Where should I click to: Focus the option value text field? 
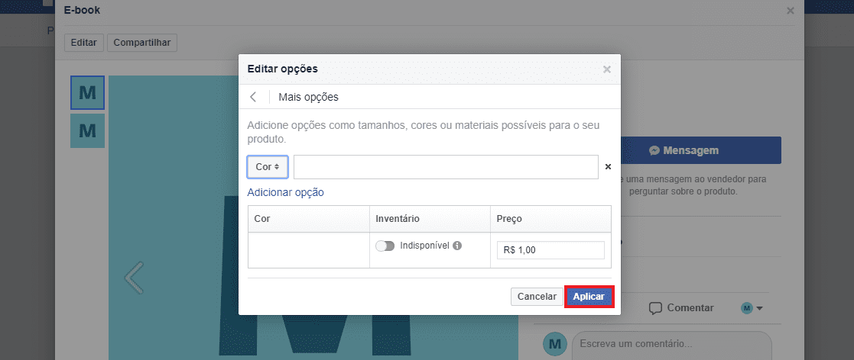click(446, 167)
